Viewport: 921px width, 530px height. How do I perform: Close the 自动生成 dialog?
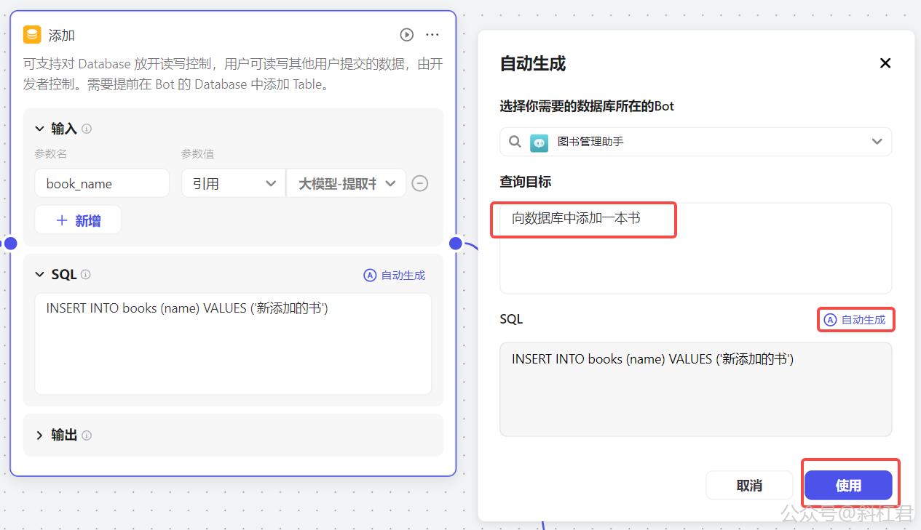[885, 63]
